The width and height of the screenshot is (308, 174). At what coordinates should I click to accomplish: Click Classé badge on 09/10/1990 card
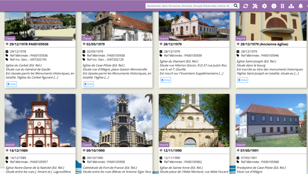87,145
